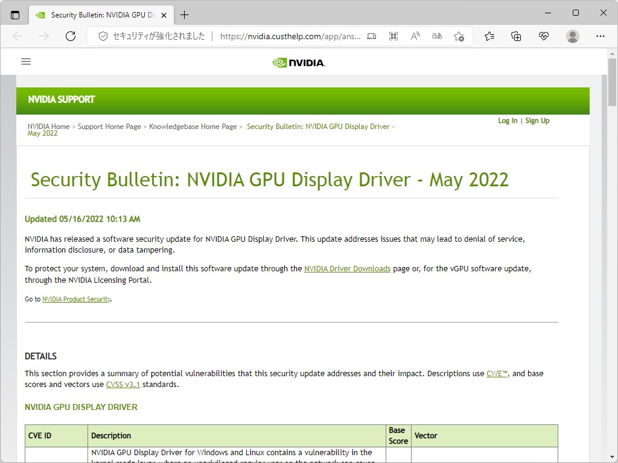Open the CVSS v3.1 link
The height and width of the screenshot is (463, 618).
(x=123, y=384)
